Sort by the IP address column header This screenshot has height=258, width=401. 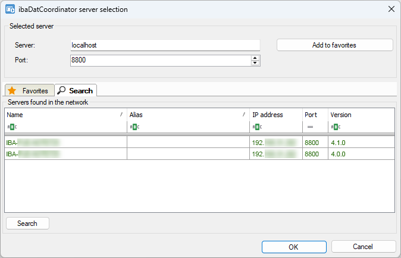276,115
